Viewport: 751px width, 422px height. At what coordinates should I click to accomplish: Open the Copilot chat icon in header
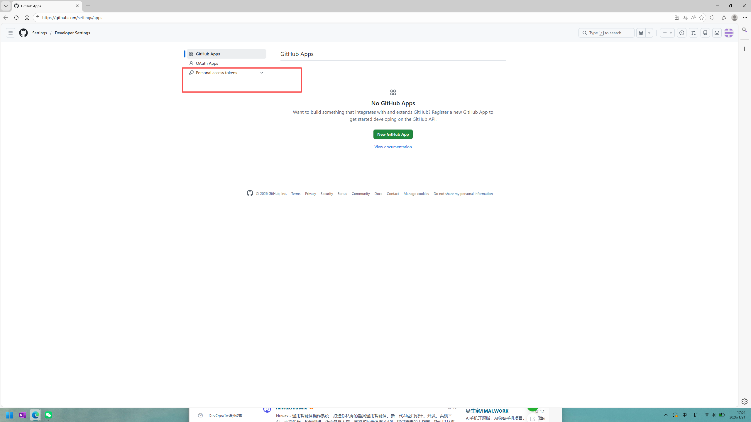(x=641, y=33)
